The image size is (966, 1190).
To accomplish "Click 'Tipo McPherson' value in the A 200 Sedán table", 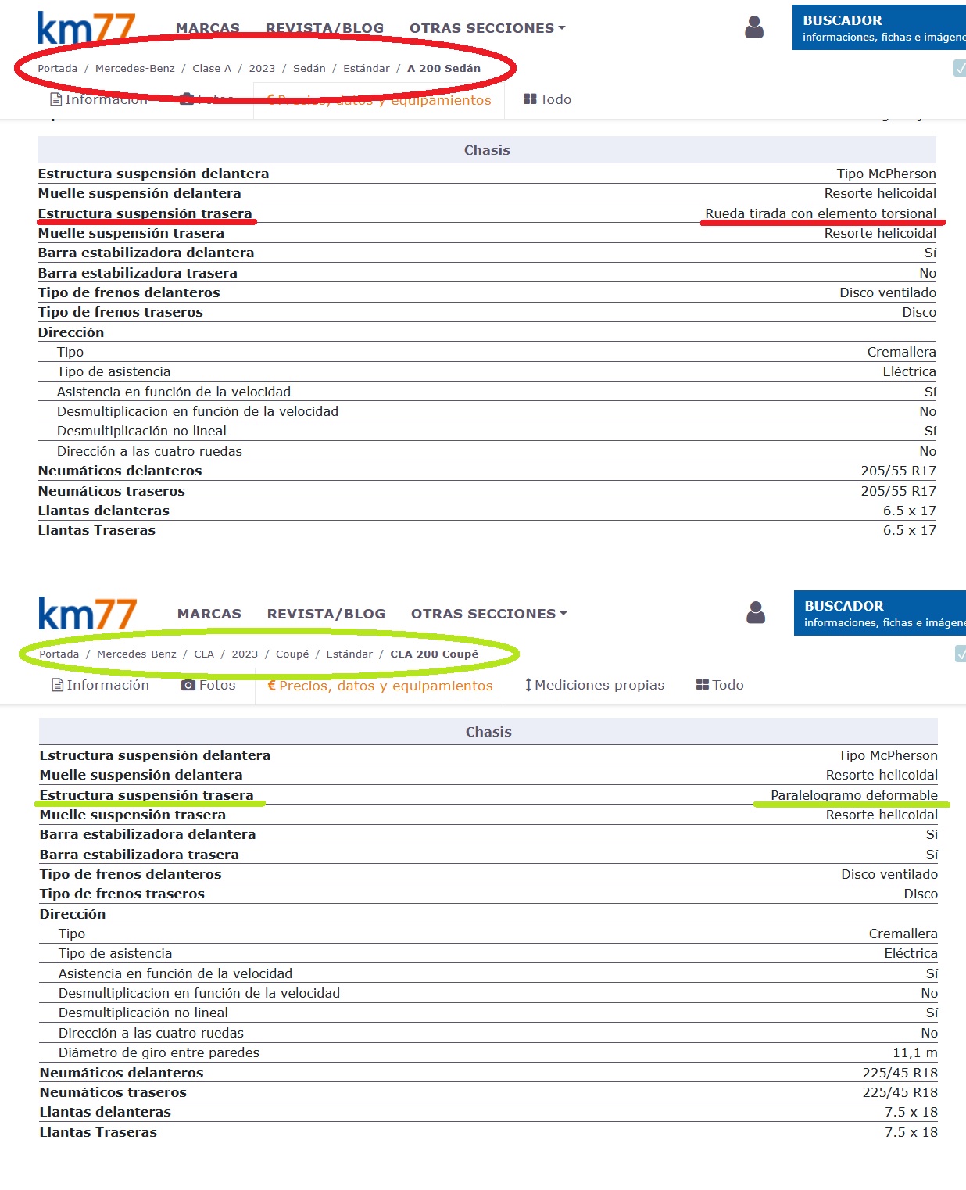I will pyautogui.click(x=886, y=174).
